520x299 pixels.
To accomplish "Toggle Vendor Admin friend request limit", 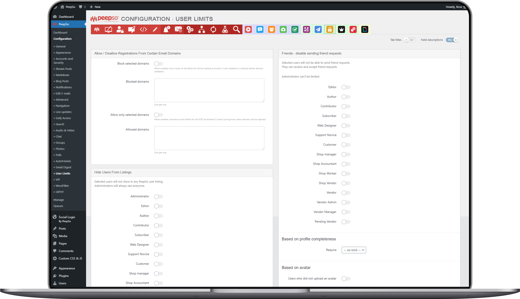I will [346, 203].
